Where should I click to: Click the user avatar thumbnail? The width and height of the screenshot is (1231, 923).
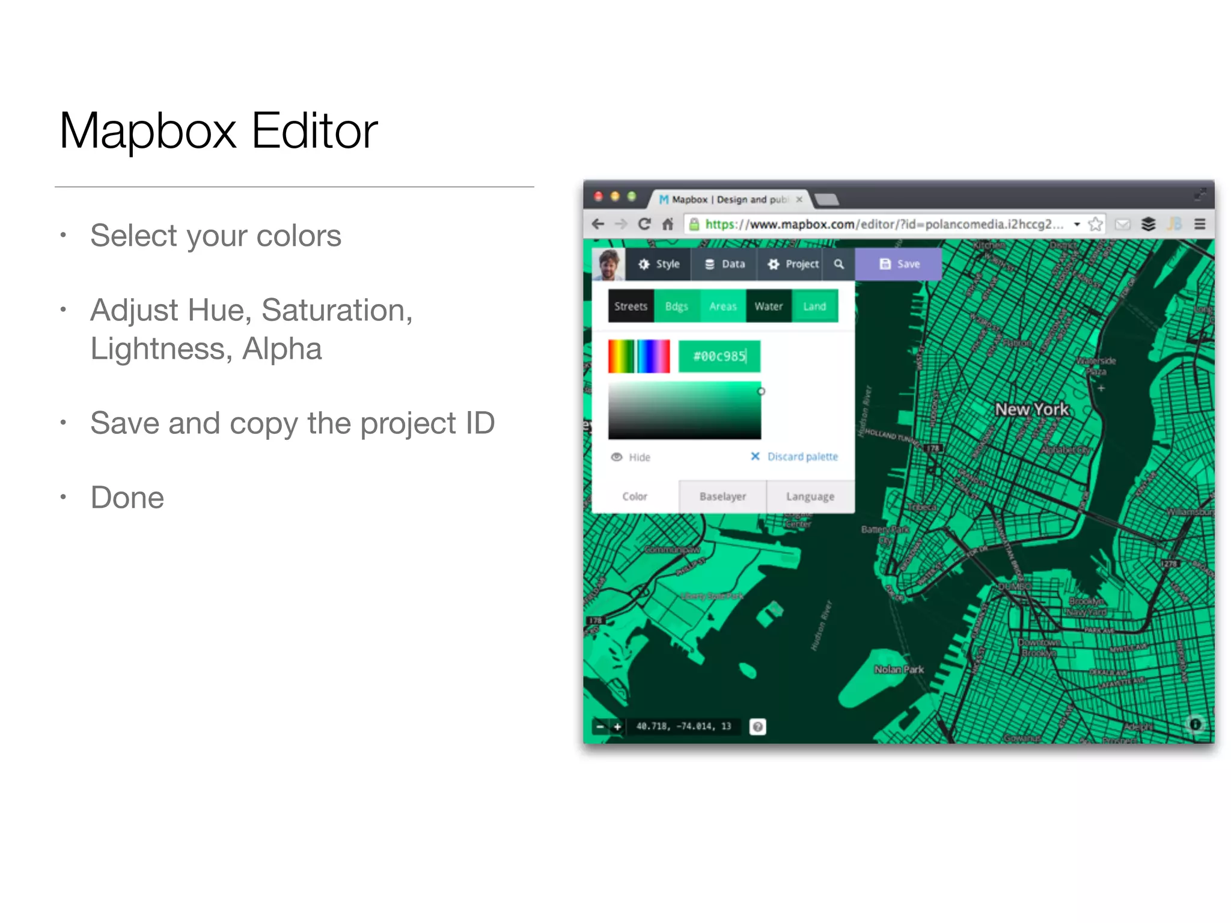[608, 264]
